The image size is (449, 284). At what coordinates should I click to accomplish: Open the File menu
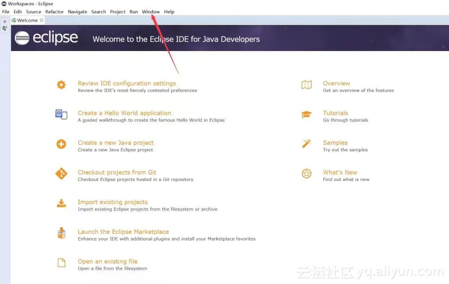pos(6,12)
